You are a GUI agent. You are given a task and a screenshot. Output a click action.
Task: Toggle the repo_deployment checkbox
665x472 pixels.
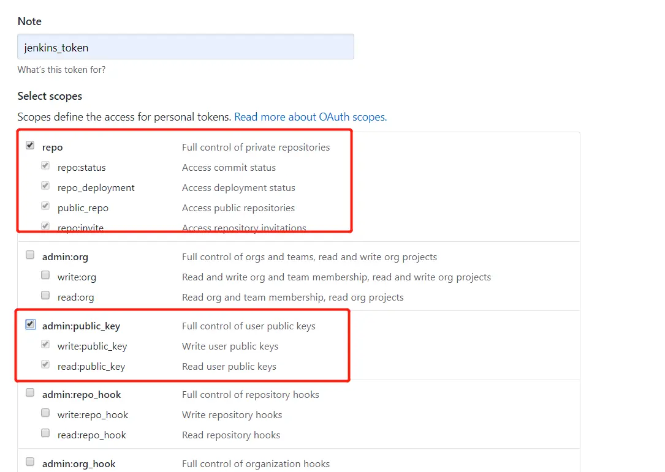pos(45,186)
